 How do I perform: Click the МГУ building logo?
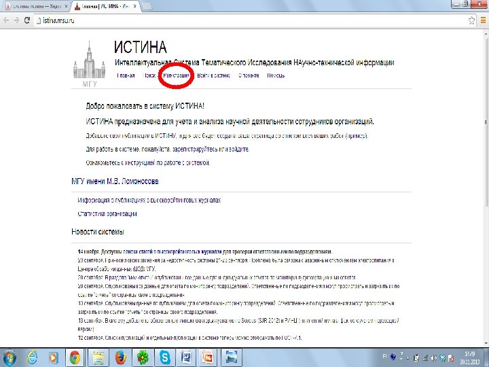(89, 64)
